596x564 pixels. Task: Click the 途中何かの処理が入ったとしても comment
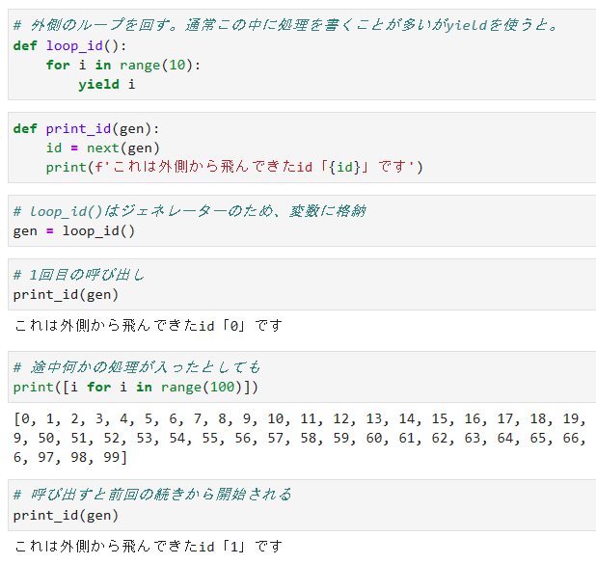[x=137, y=367]
